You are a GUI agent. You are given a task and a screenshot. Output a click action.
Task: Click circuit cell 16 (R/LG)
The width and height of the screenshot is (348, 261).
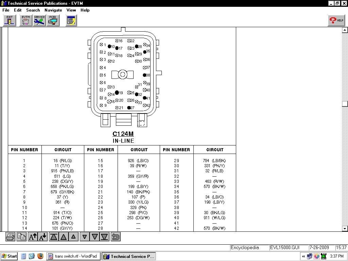63,160
